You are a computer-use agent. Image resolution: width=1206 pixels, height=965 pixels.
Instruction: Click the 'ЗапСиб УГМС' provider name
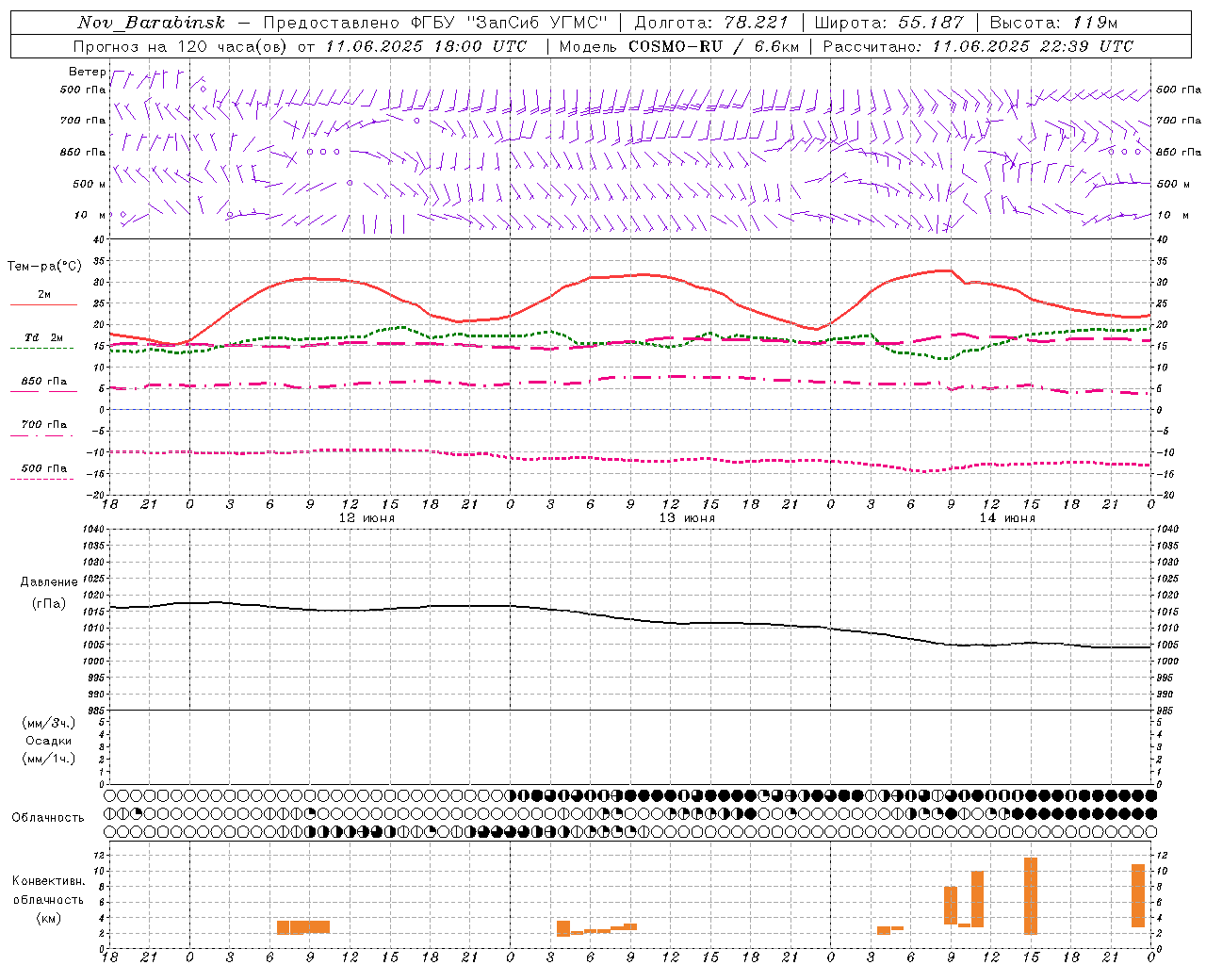537,23
